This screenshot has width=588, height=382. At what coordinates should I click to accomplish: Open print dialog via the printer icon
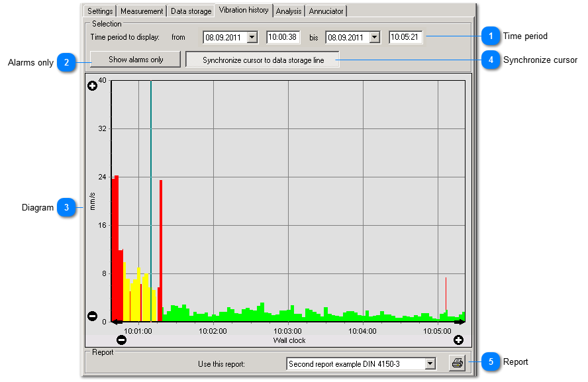[457, 363]
